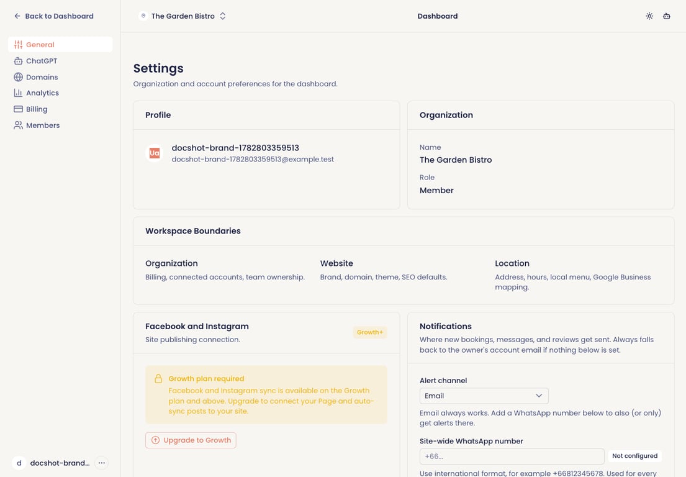Select the Domains globe icon
This screenshot has width=686, height=477.
pyautogui.click(x=18, y=77)
